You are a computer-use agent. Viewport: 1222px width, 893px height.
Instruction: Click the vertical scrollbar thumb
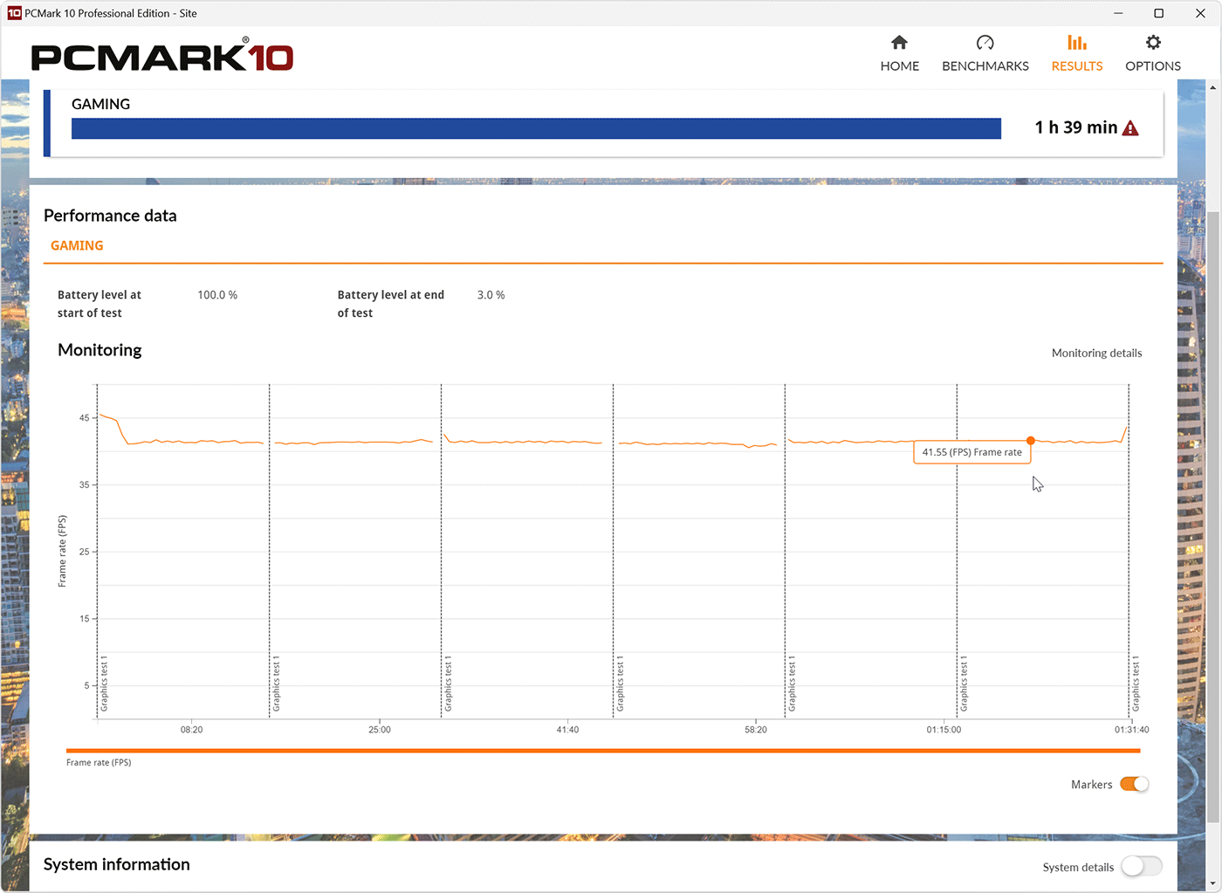tap(1213, 515)
